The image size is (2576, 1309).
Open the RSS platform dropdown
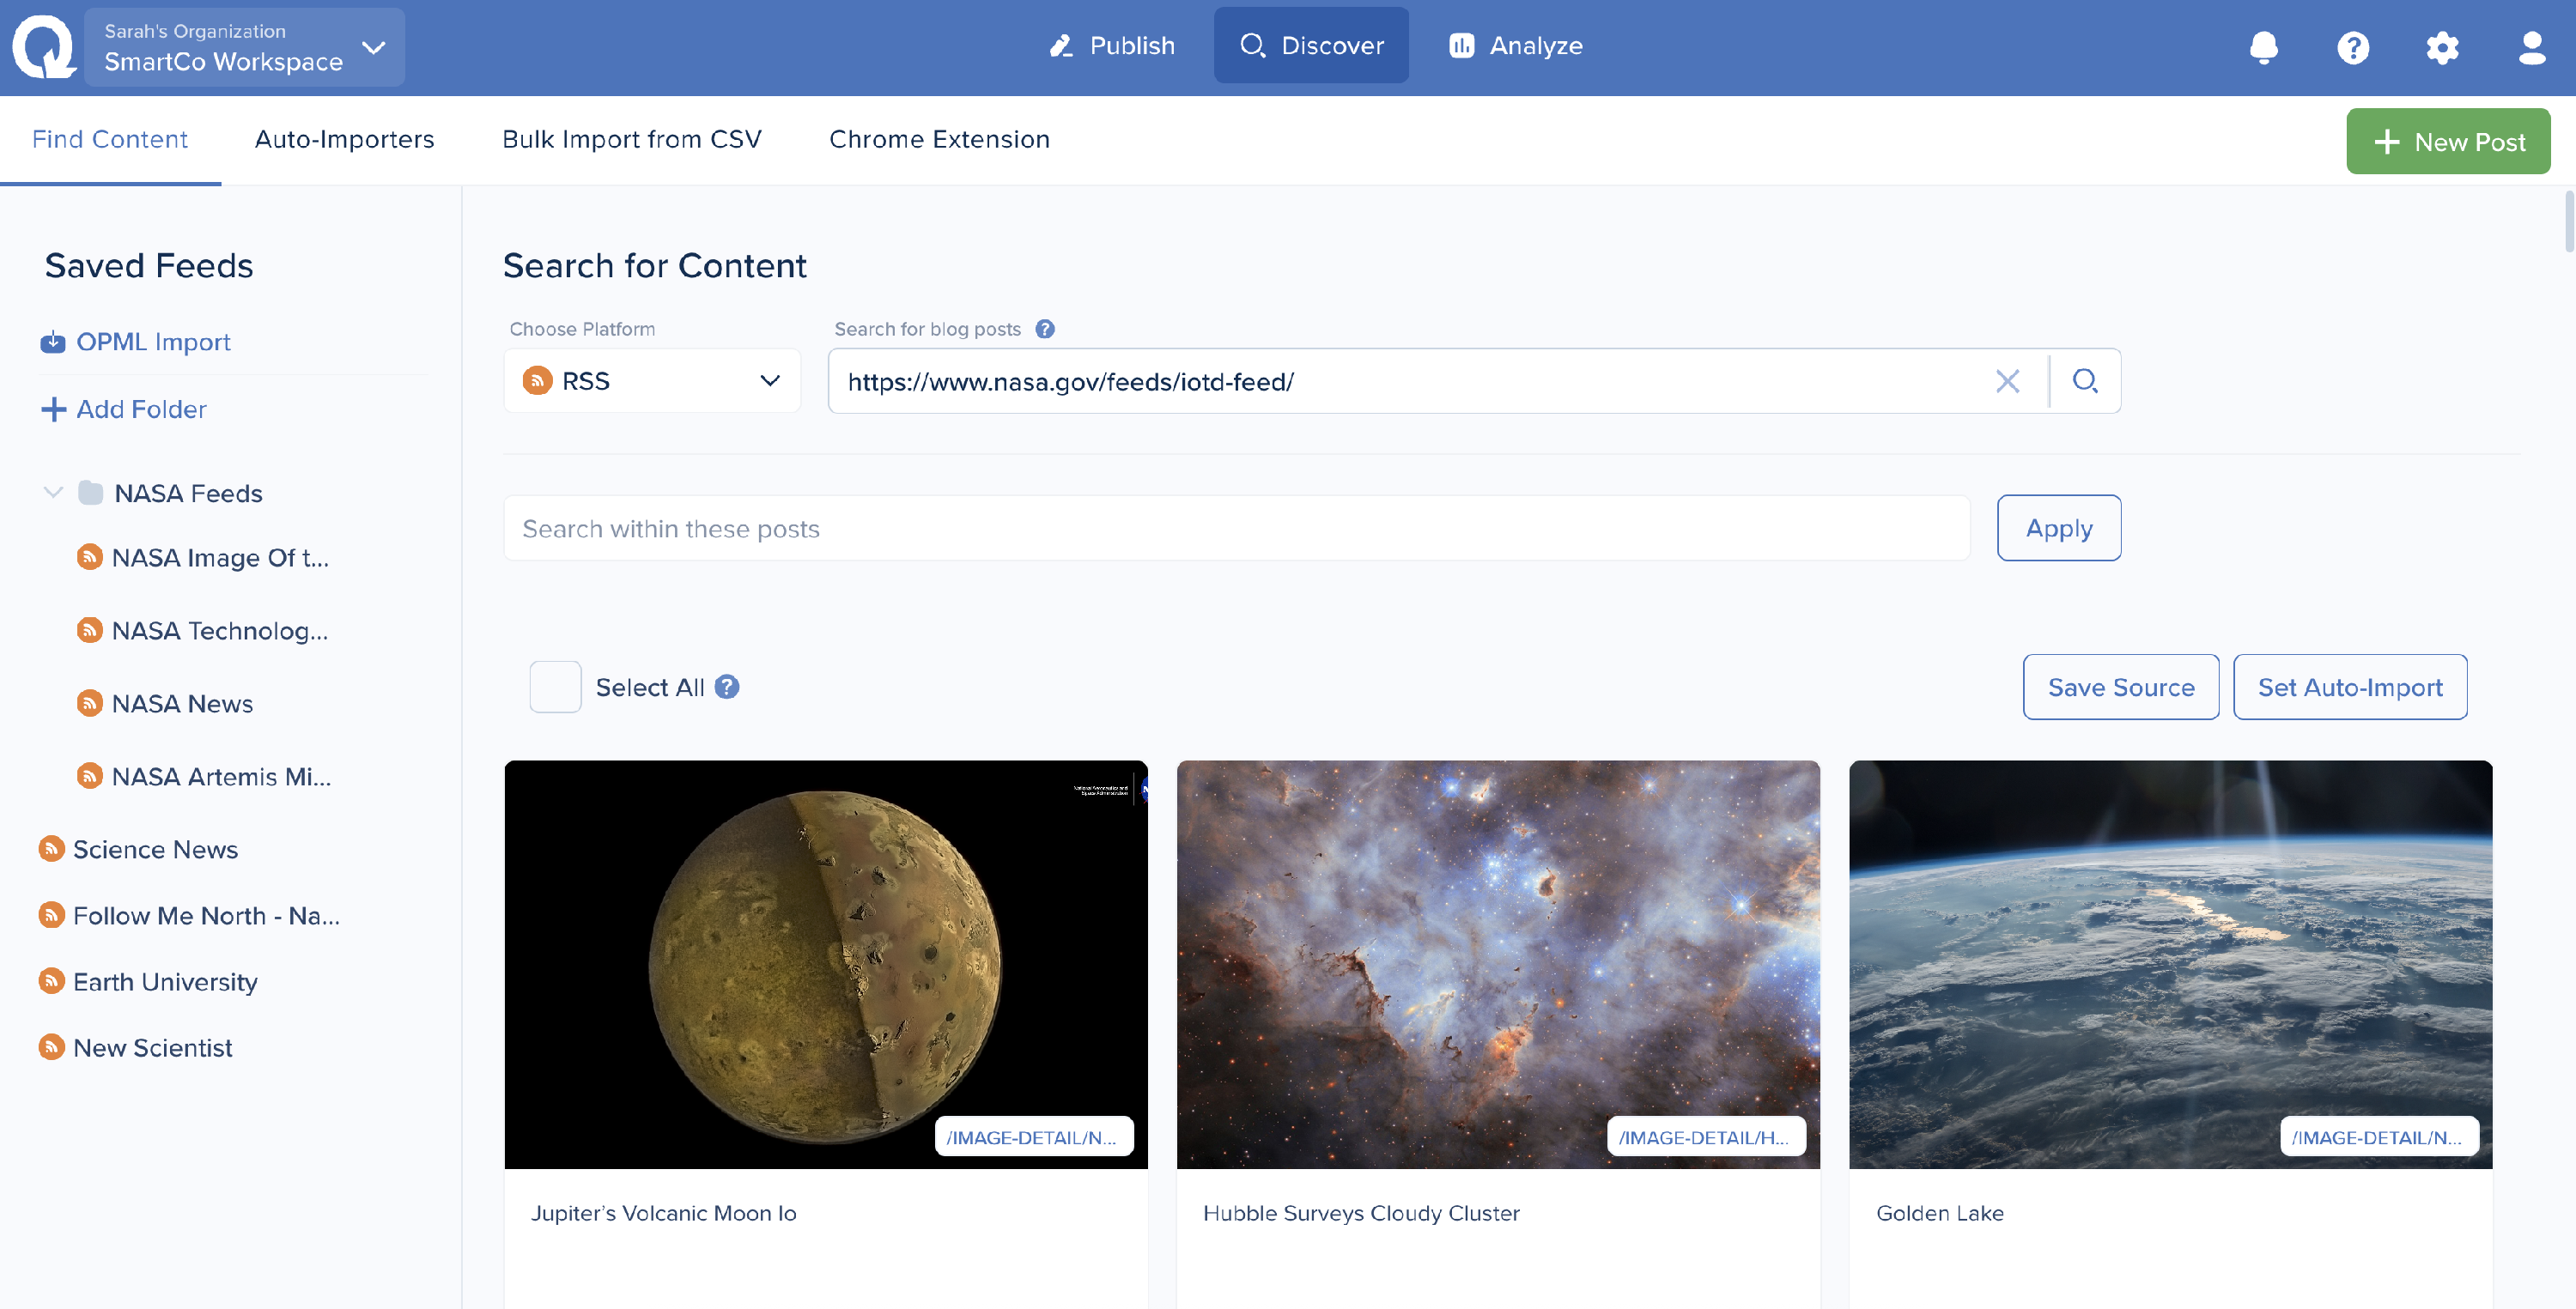pyautogui.click(x=652, y=381)
